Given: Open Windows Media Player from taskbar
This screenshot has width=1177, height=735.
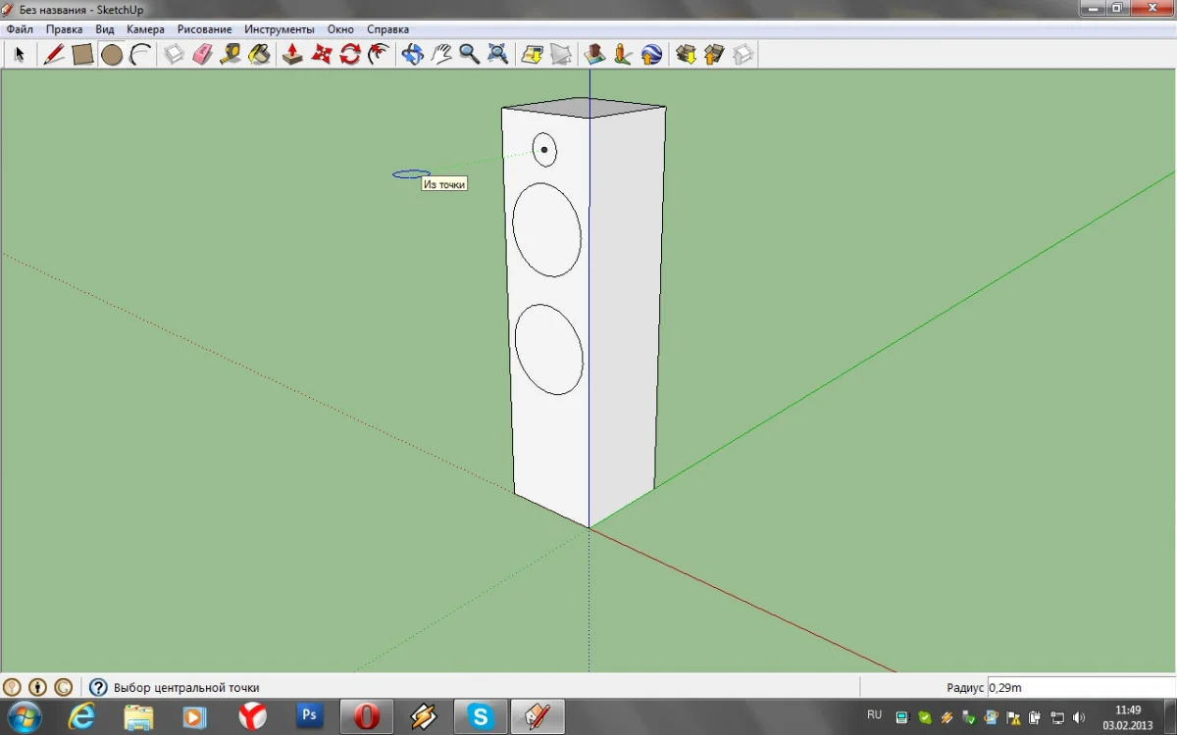Looking at the screenshot, I should 195,716.
